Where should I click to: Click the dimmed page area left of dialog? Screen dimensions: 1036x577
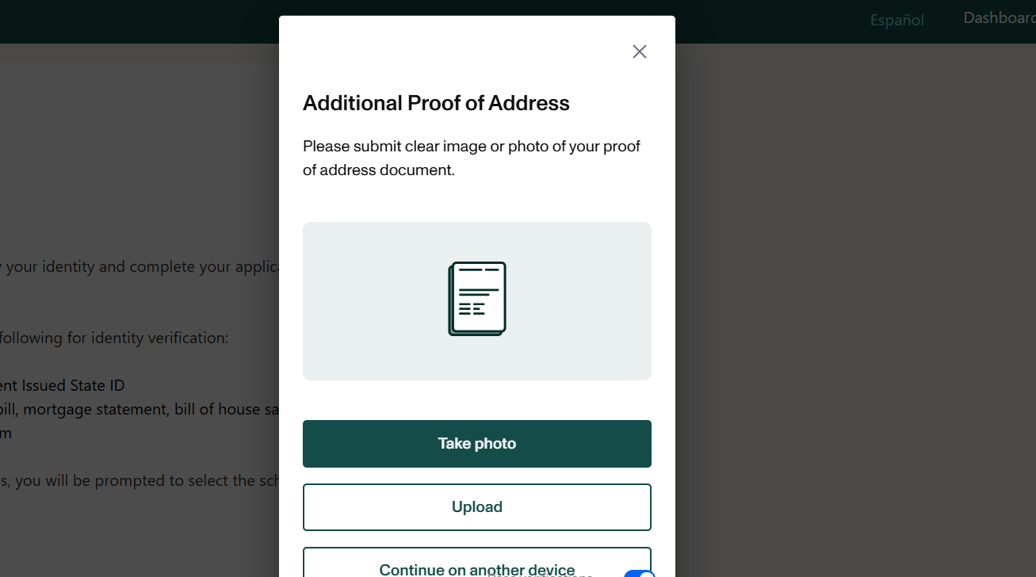pos(143,159)
